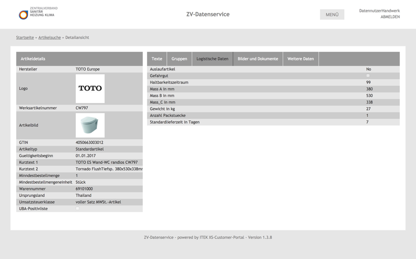Click the Mass A value 380
416x259 pixels.
(370, 89)
